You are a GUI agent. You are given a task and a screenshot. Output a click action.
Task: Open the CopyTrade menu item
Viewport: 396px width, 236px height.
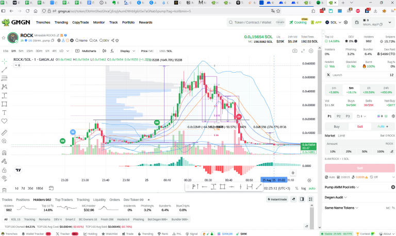pyautogui.click(x=80, y=23)
